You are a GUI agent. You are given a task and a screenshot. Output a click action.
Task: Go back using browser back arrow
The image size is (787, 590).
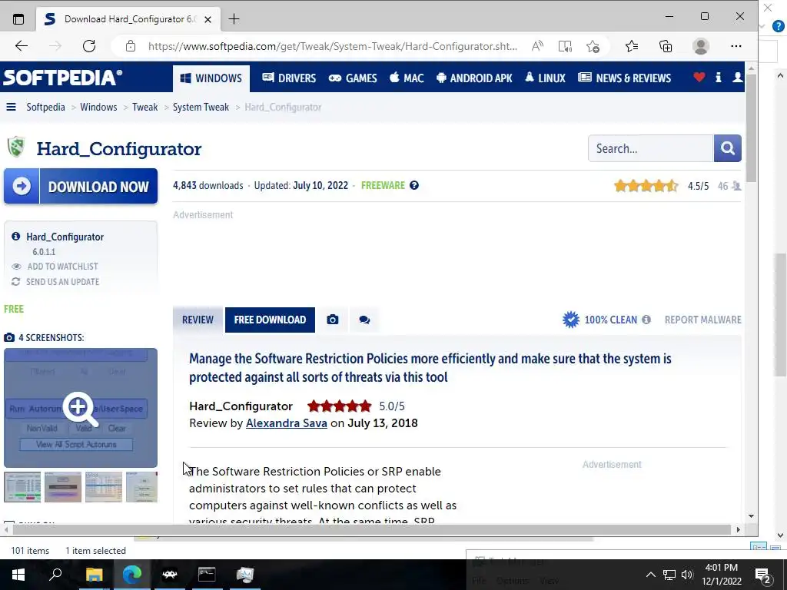[21, 46]
